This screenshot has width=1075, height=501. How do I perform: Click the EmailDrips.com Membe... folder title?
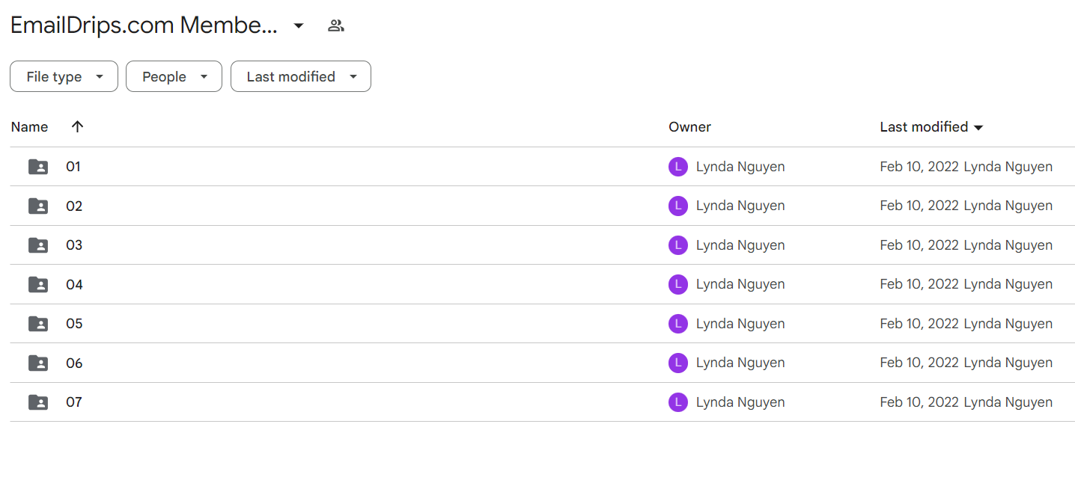point(144,25)
